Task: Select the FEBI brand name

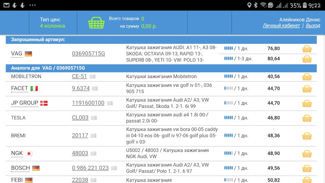Action: click(x=17, y=180)
